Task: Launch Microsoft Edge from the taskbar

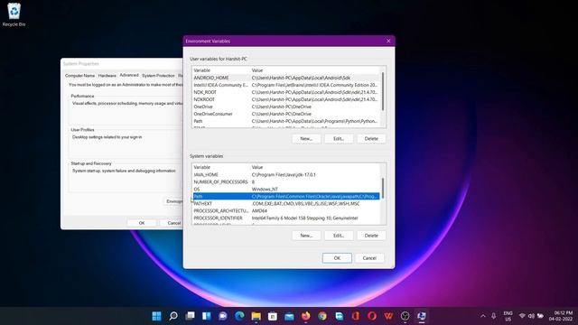Action: [239, 316]
